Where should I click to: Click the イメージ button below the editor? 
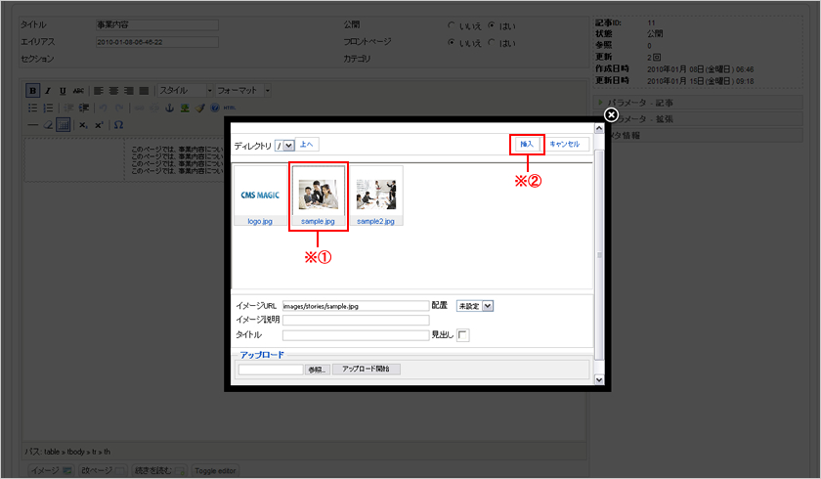(51, 470)
